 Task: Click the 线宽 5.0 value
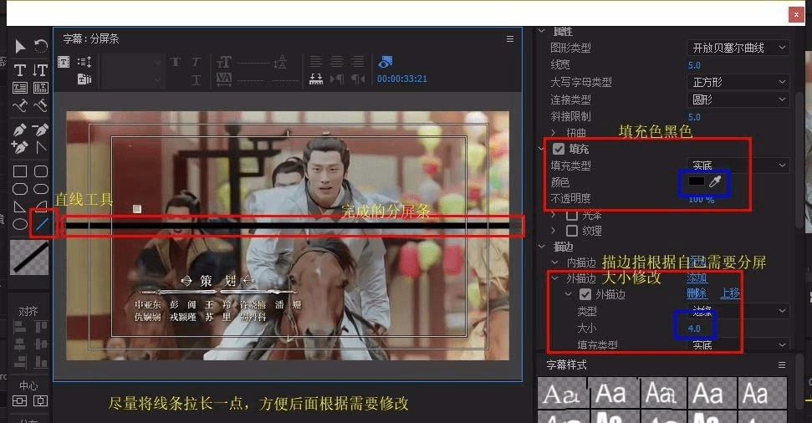[x=694, y=65]
